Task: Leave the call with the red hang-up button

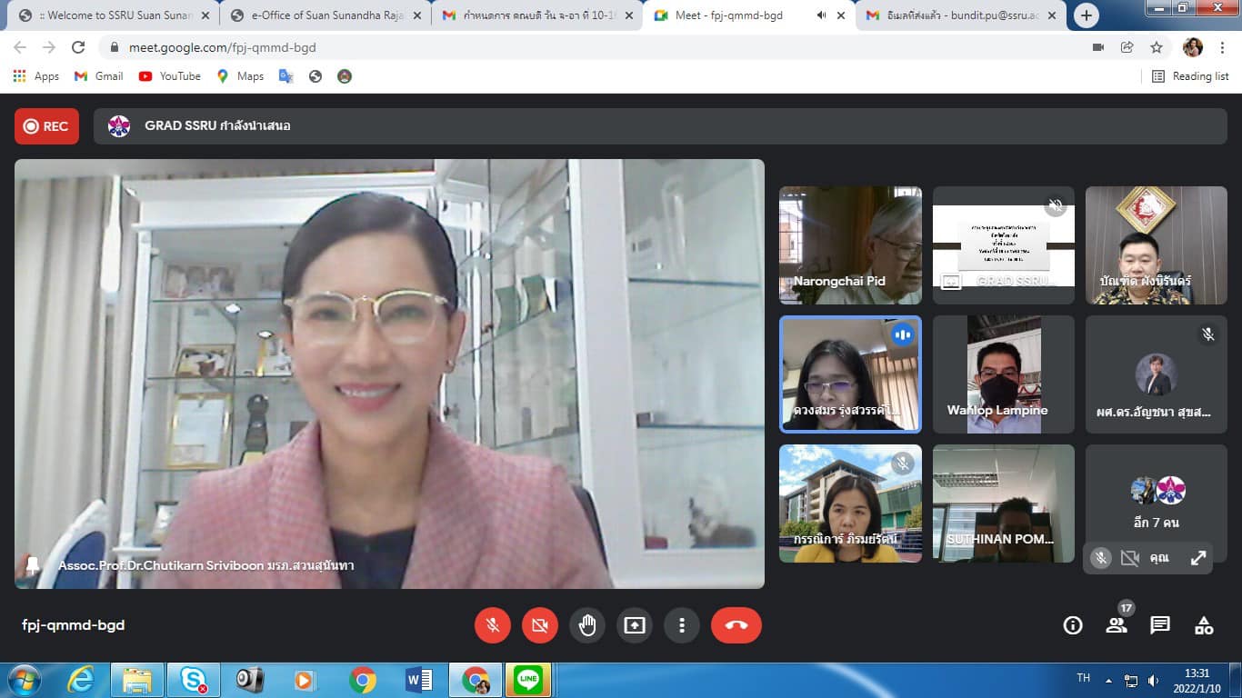Action: pos(736,625)
